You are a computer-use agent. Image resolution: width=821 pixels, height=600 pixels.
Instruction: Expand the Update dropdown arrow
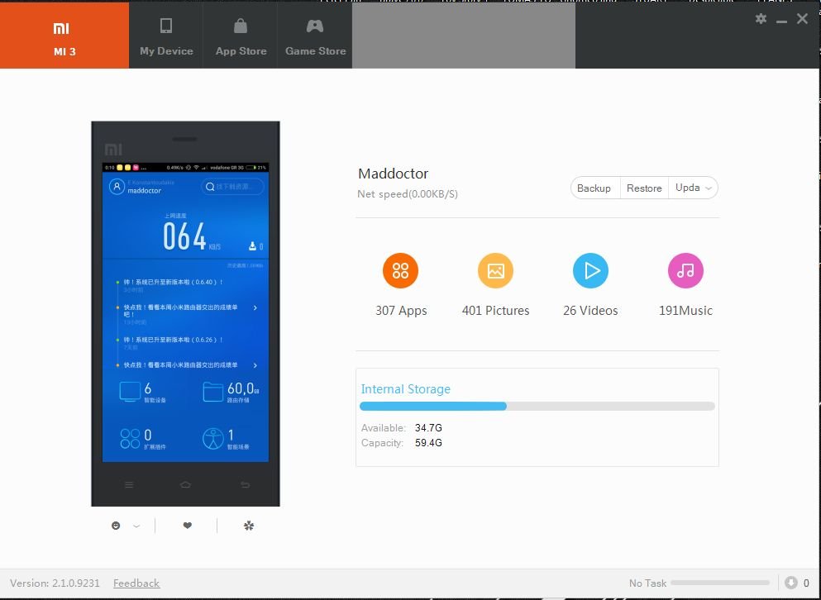[x=708, y=188]
